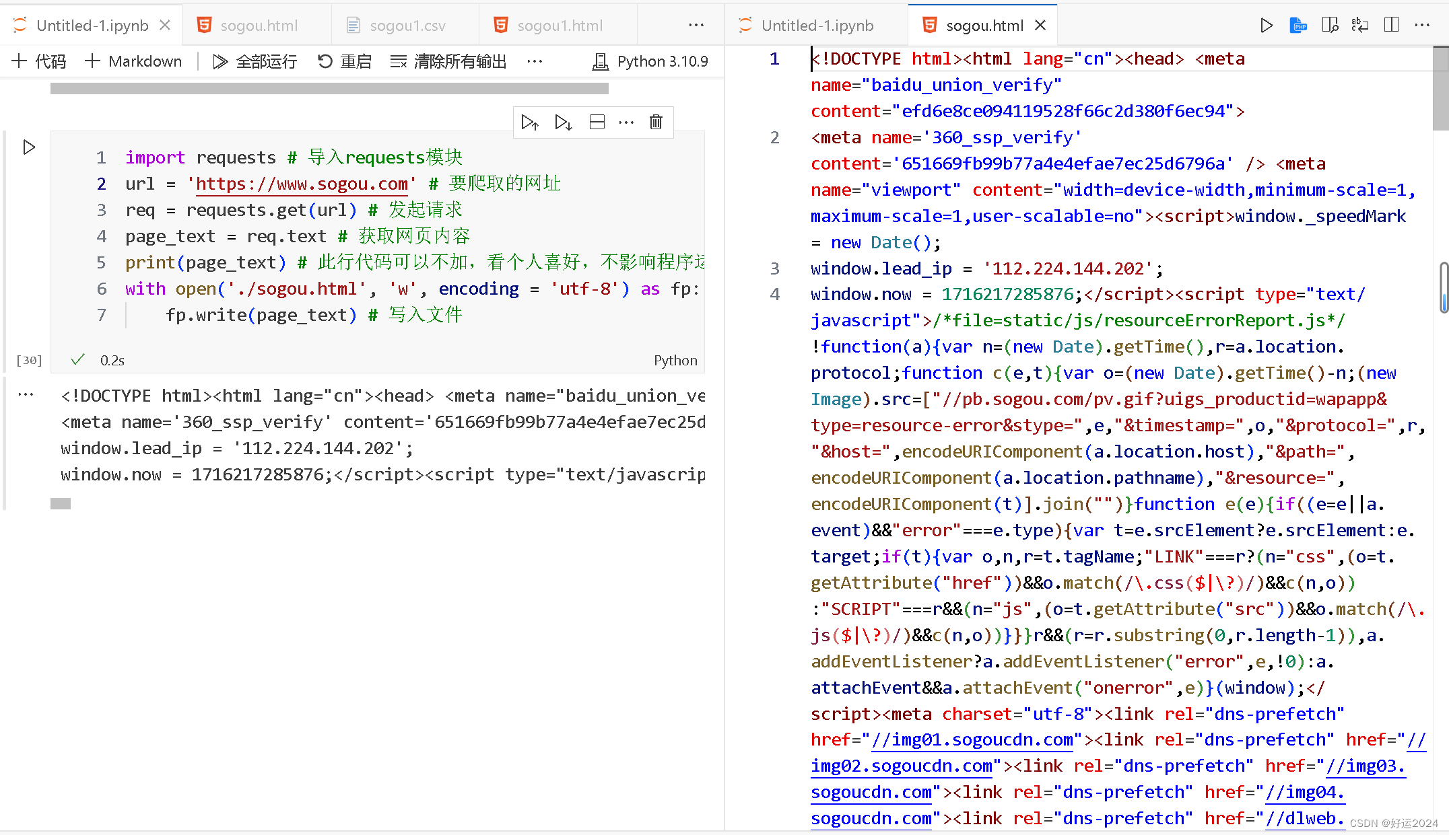Run the code cell with play button

click(29, 147)
